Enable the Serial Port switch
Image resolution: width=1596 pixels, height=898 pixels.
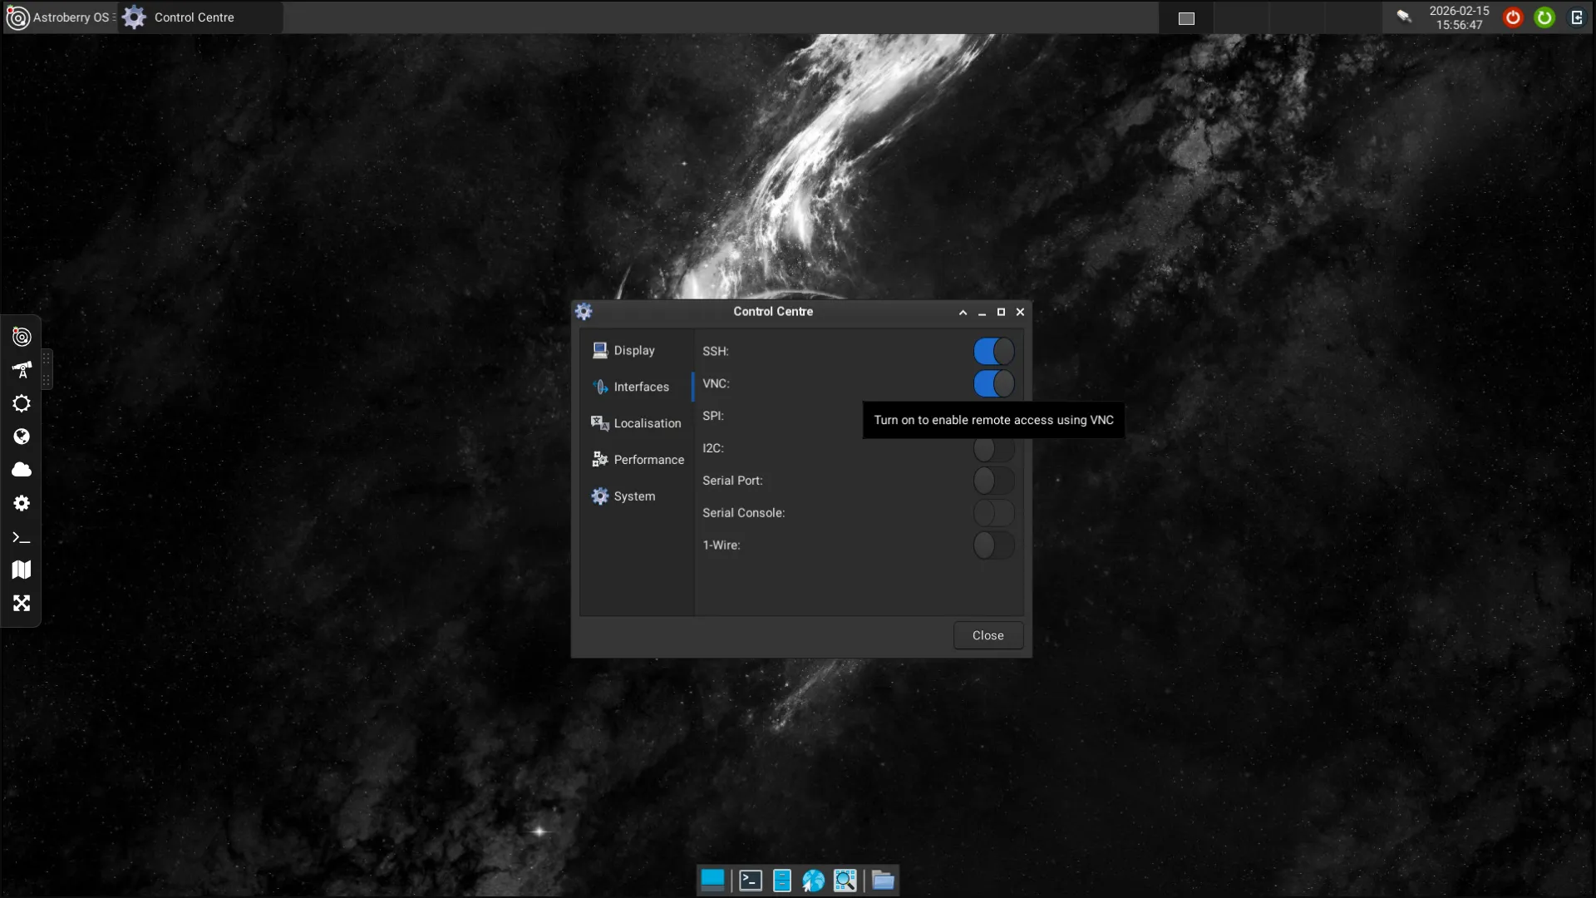pos(993,481)
